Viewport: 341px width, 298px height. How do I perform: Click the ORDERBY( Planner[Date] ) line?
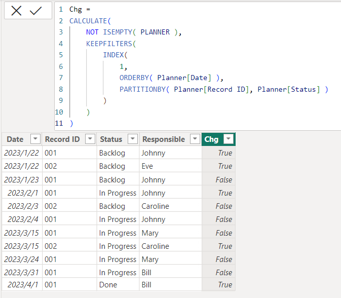pos(171,78)
